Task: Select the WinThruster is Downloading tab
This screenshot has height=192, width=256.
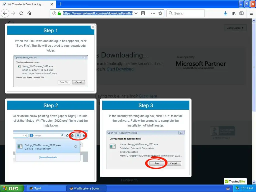Action: pos(28,4)
